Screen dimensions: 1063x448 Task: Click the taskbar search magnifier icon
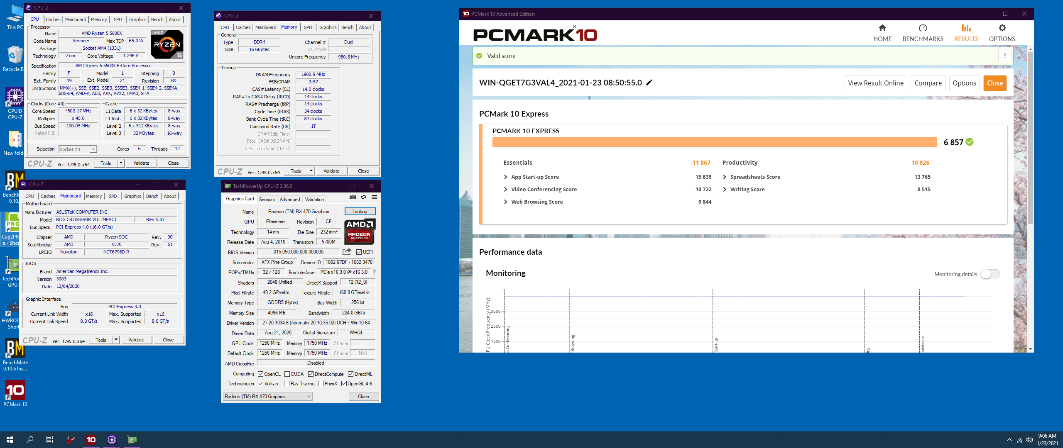pos(30,440)
